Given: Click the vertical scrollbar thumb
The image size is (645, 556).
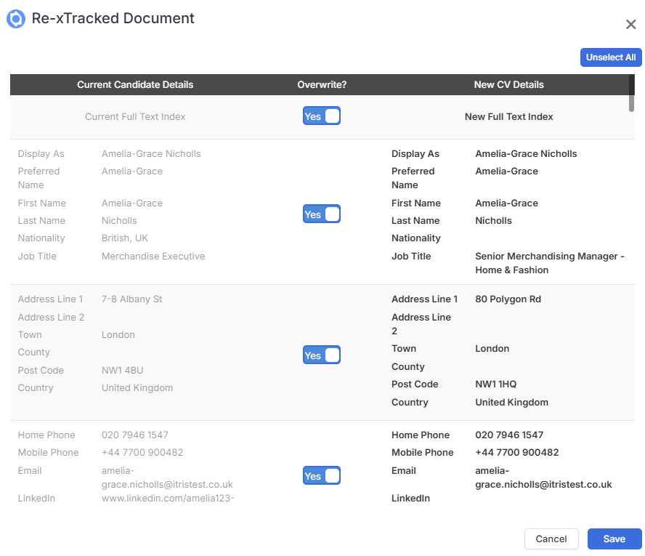Looking at the screenshot, I should [x=631, y=93].
